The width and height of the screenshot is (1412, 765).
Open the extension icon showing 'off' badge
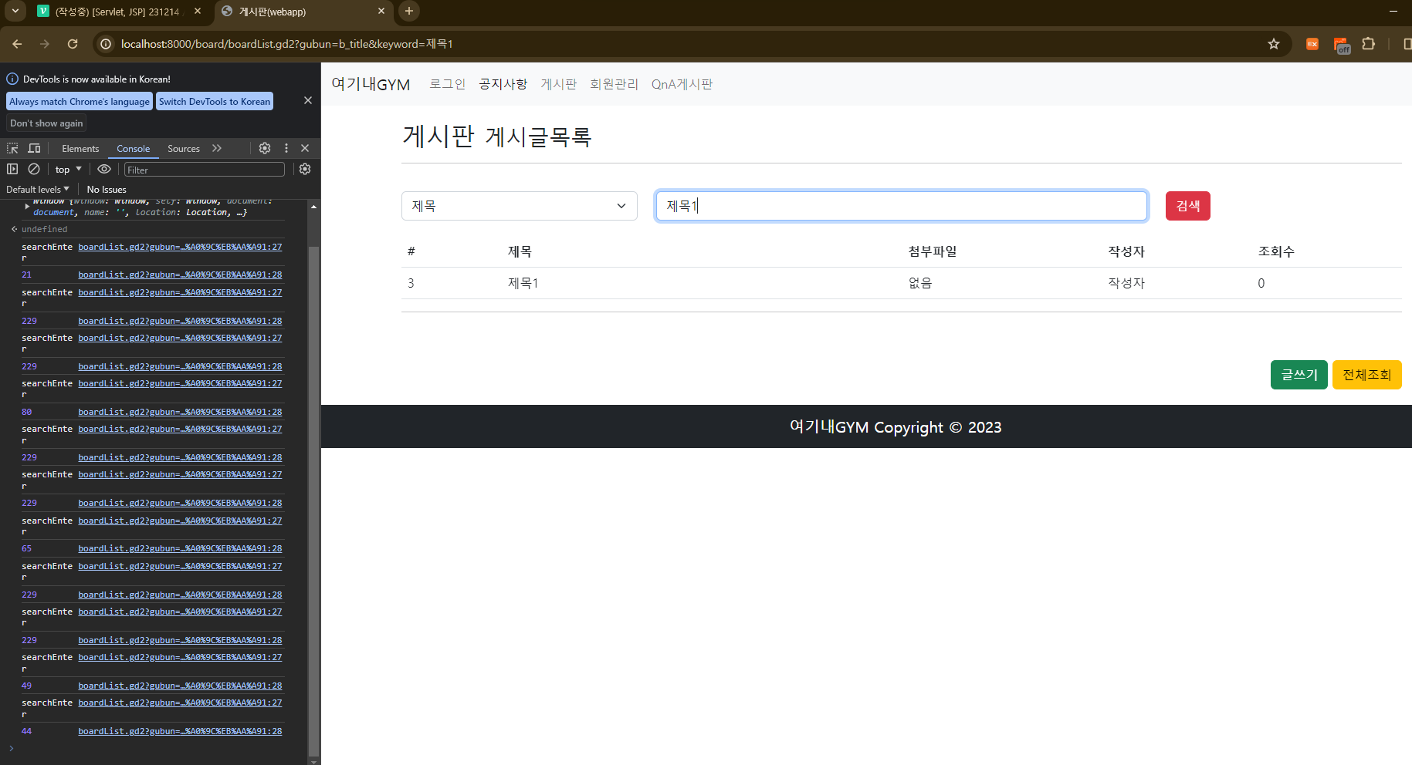(x=1341, y=45)
